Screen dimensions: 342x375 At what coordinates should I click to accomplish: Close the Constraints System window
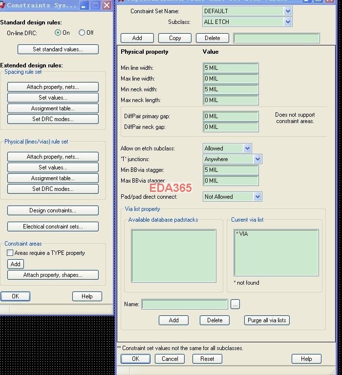107,5
